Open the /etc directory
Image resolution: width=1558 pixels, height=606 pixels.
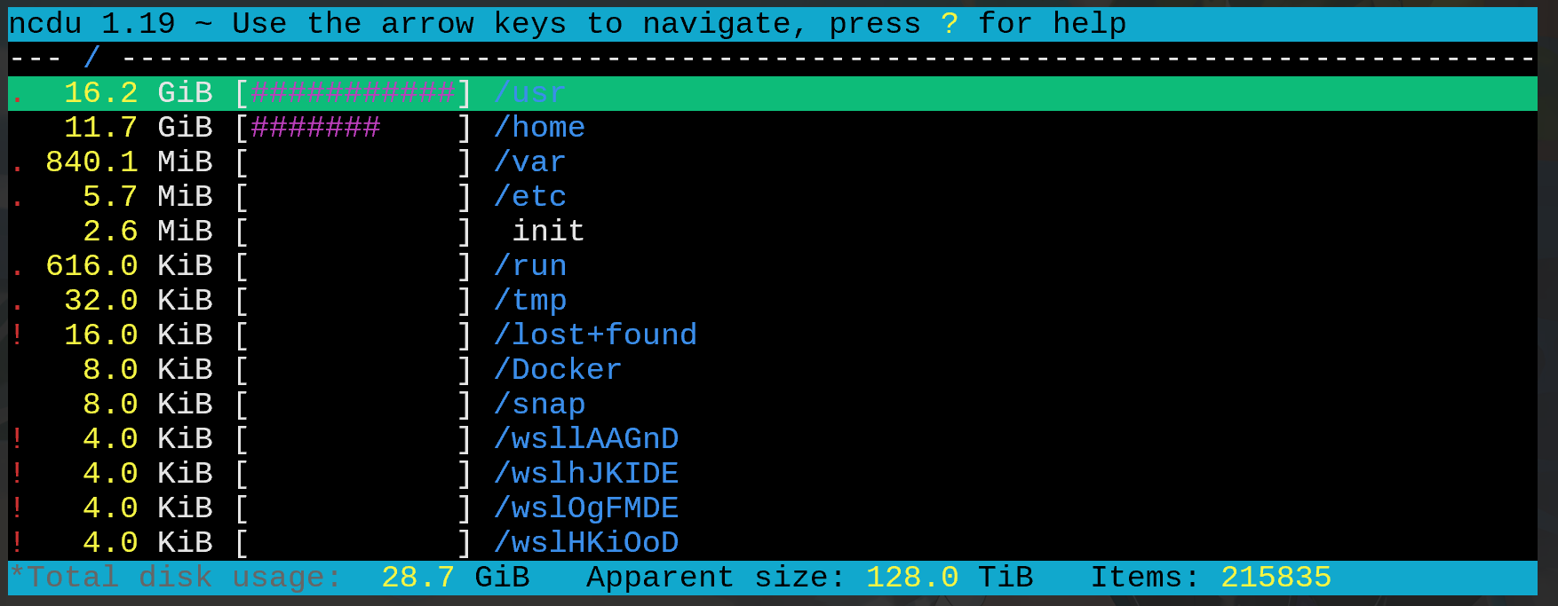click(530, 197)
